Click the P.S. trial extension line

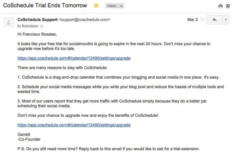(x=109, y=149)
